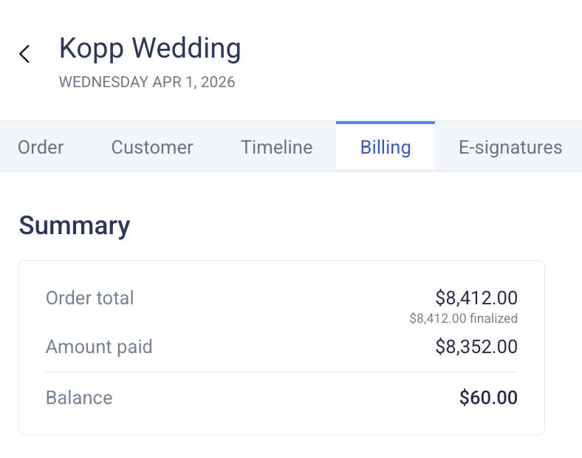The height and width of the screenshot is (458, 582).
Task: View the Timeline tab
Action: (276, 147)
